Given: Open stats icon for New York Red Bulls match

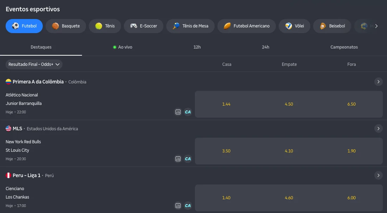Looking at the screenshot, I should click(178, 159).
